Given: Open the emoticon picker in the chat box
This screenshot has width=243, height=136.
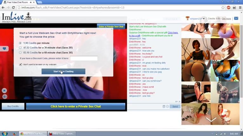Looking at the screenshot, I should click(167, 107).
